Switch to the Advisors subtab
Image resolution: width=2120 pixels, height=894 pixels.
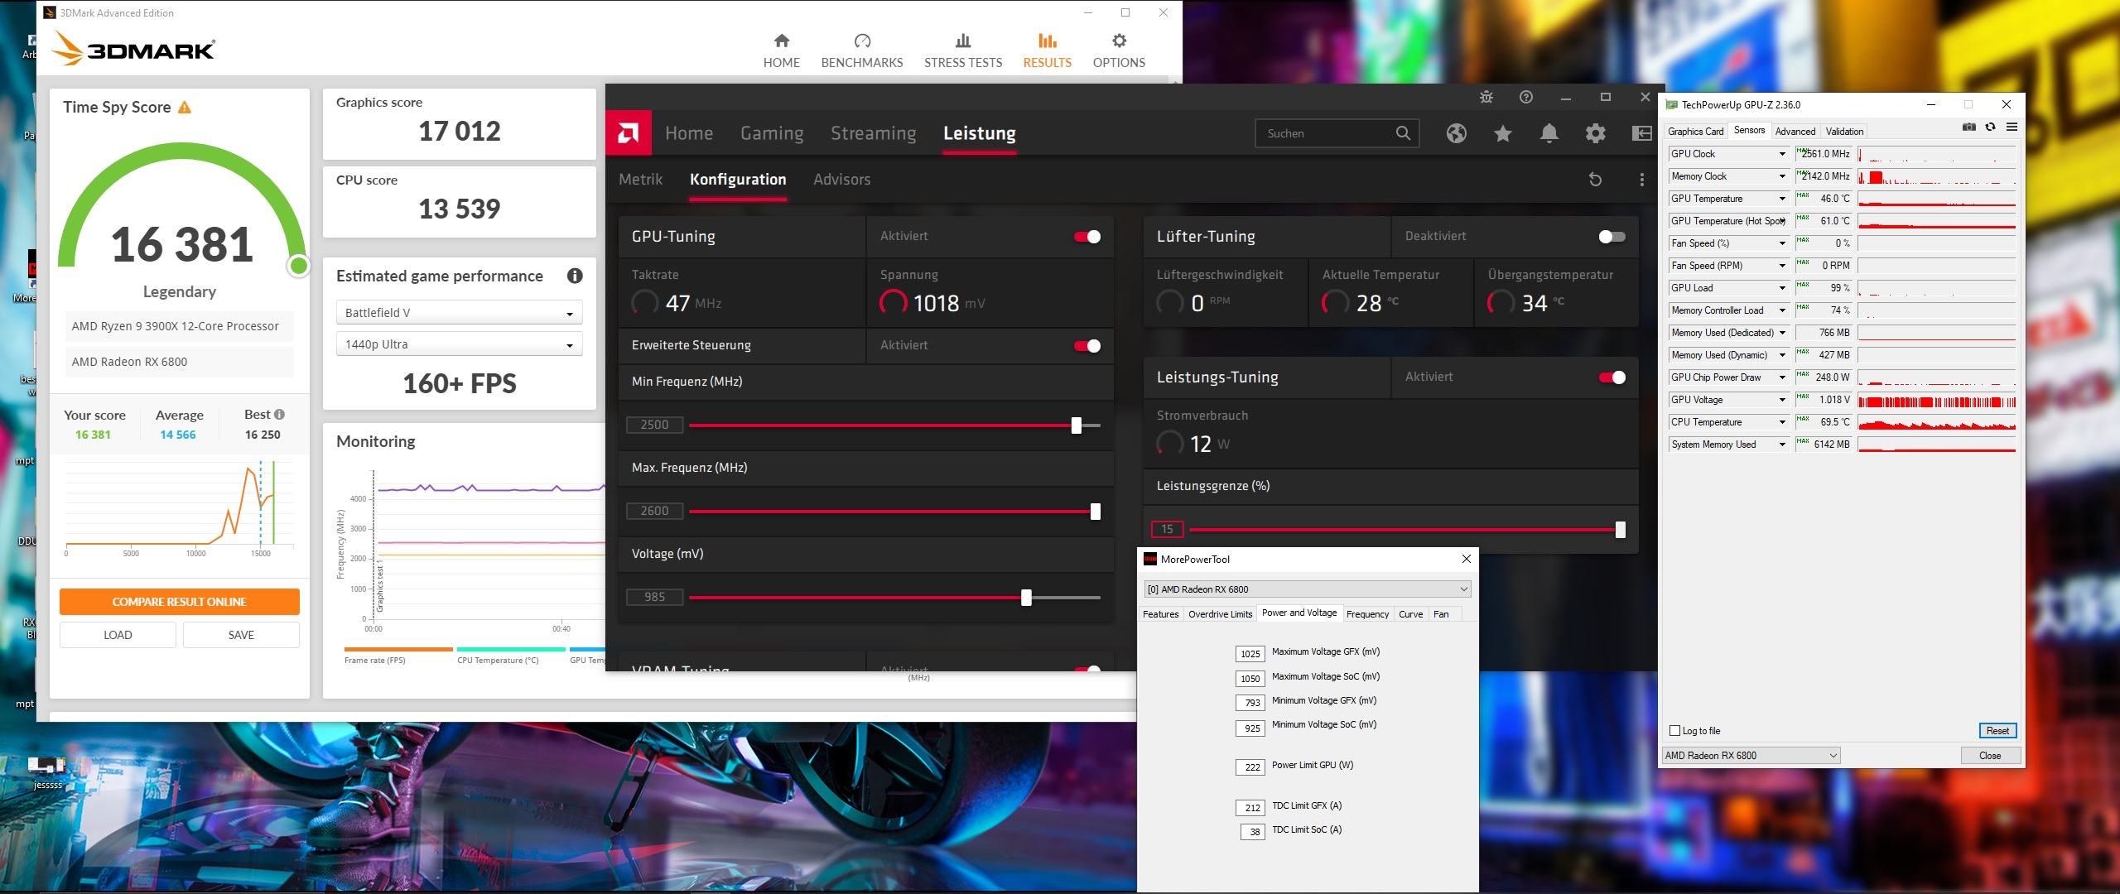pyautogui.click(x=841, y=180)
